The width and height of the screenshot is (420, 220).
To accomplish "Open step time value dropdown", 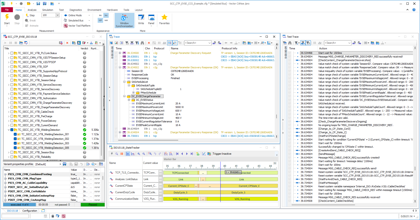I will click(57, 15).
